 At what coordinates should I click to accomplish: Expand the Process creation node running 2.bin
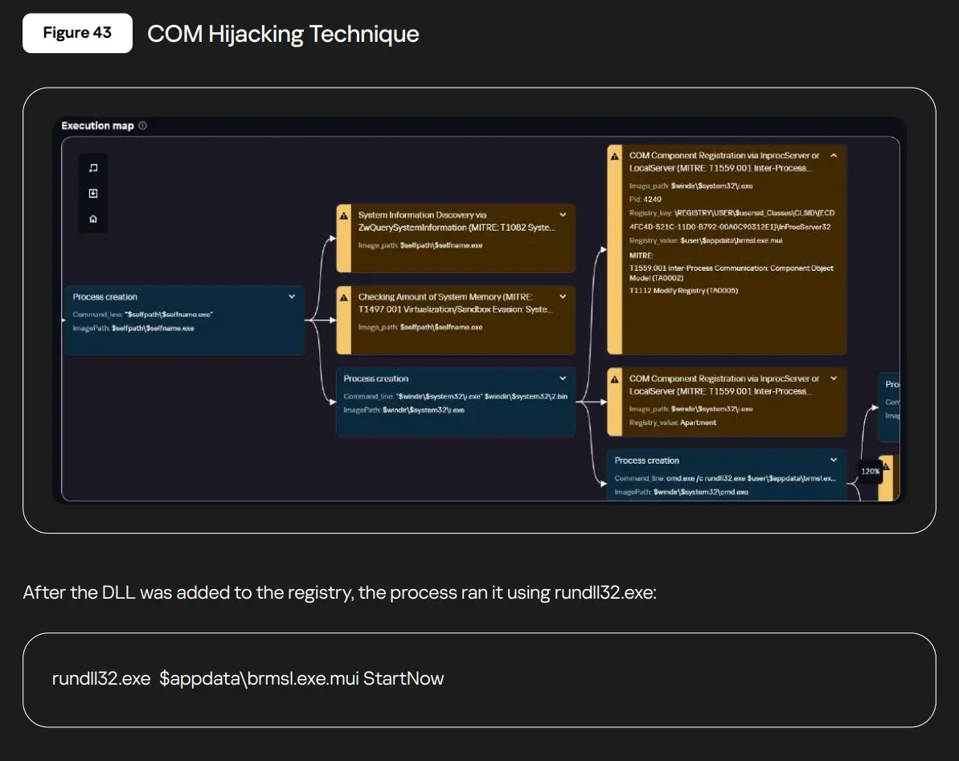click(x=563, y=378)
